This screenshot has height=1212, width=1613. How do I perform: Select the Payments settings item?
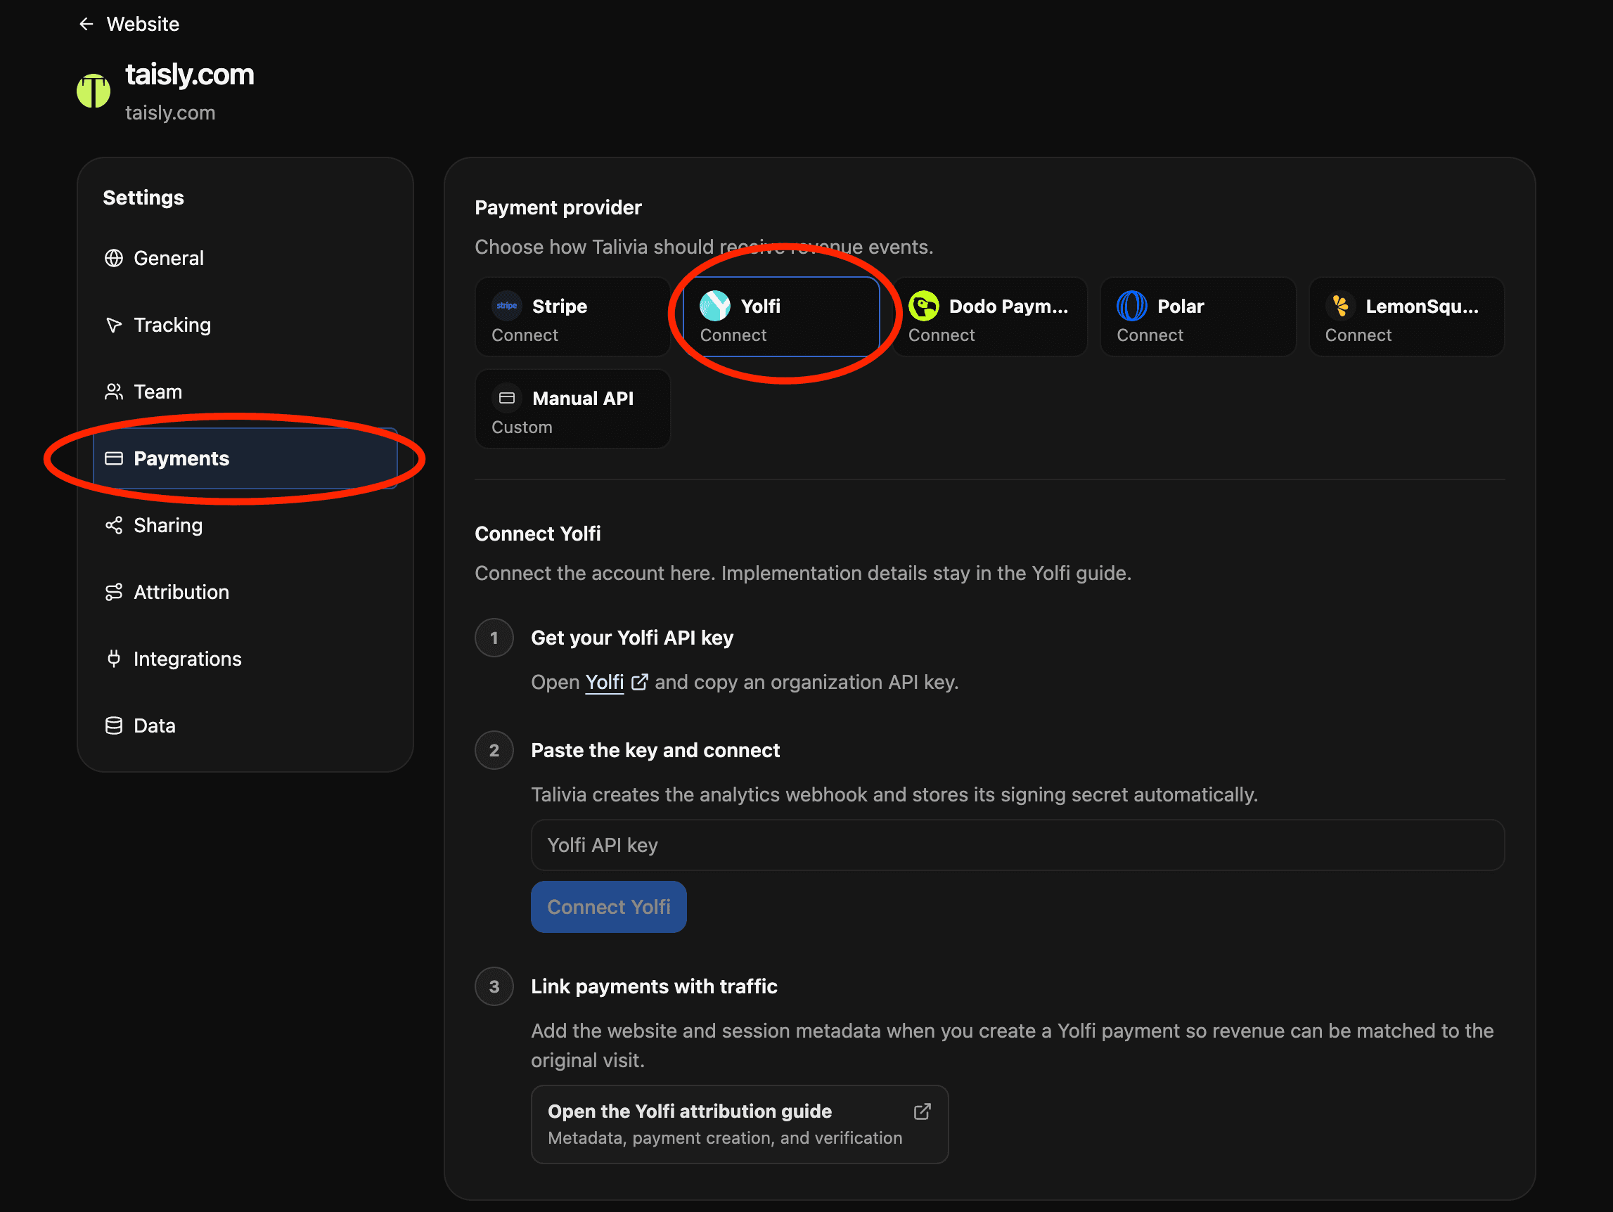[245, 458]
